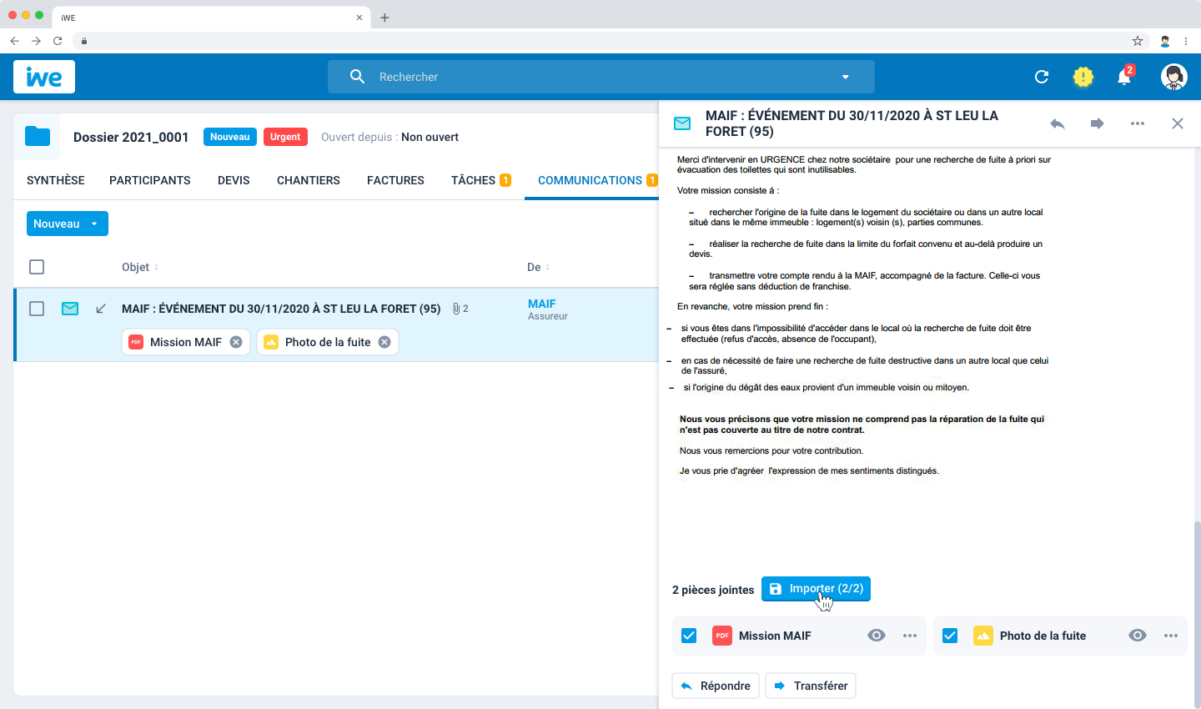Switch to the SYNTHÈSE tab
Image resolution: width=1201 pixels, height=709 pixels.
[x=56, y=180]
